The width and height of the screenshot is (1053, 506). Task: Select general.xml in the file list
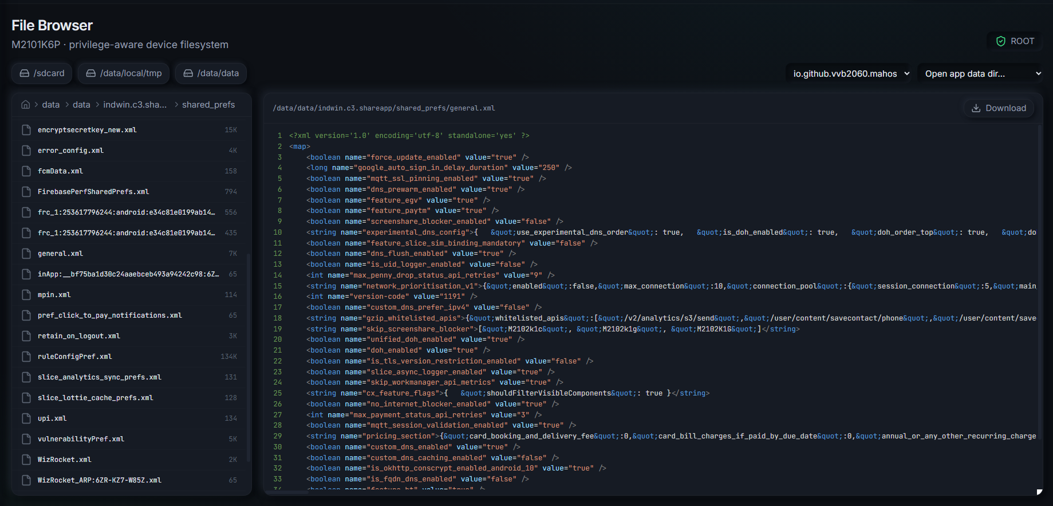pyautogui.click(x=130, y=254)
